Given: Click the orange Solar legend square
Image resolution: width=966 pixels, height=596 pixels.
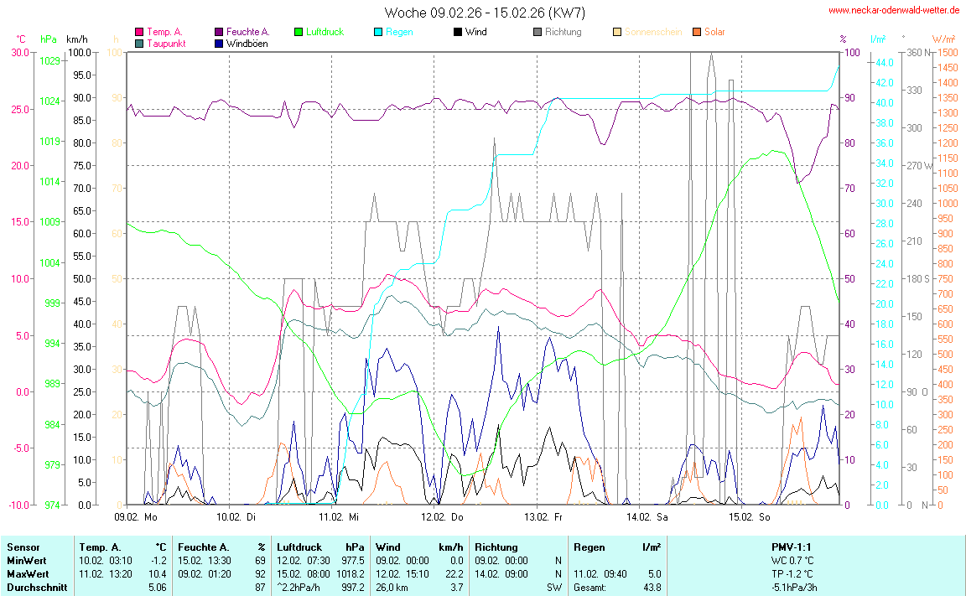Looking at the screenshot, I should [697, 33].
